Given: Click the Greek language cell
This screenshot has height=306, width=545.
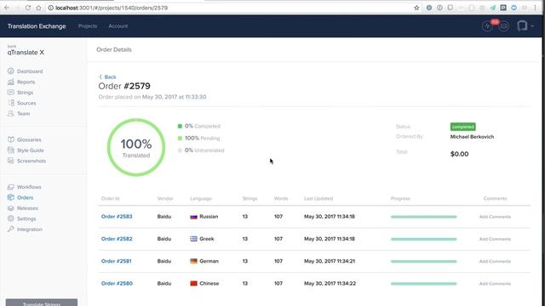Looking at the screenshot, I should 202,239.
